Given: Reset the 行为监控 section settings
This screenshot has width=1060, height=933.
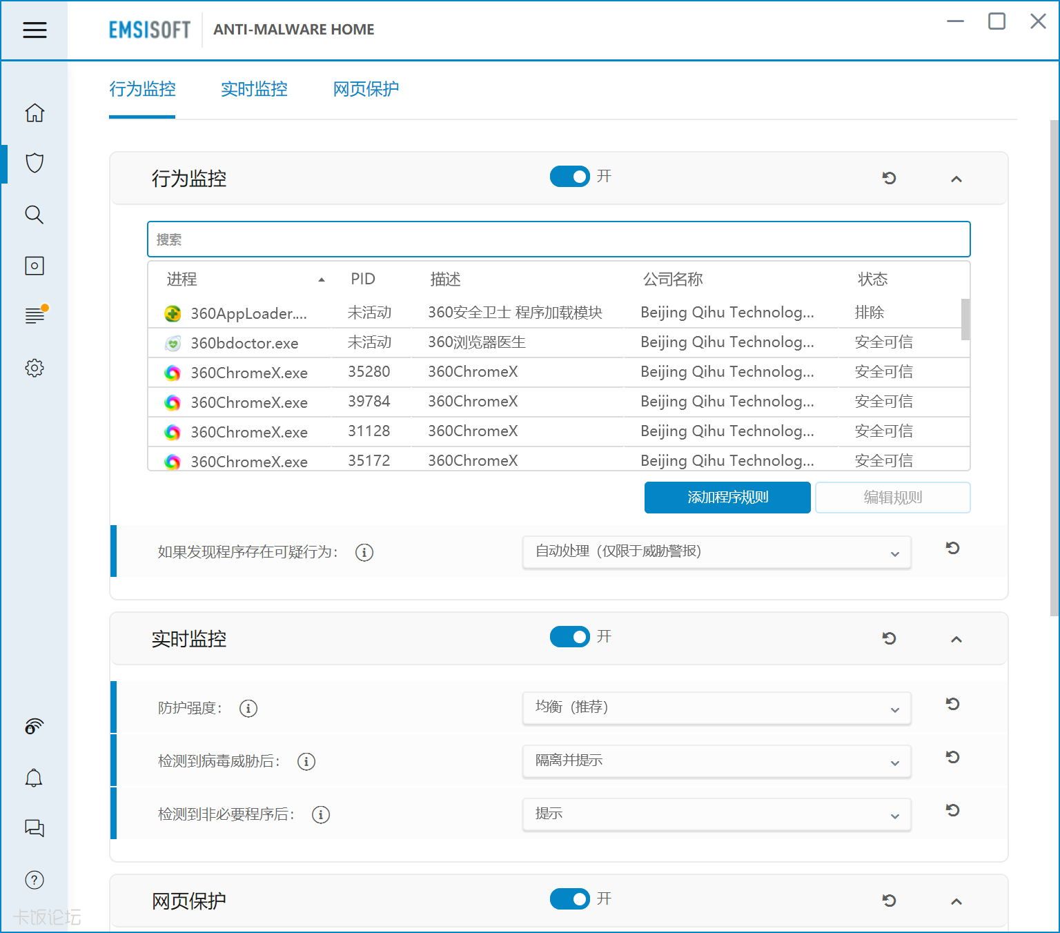Looking at the screenshot, I should click(889, 178).
